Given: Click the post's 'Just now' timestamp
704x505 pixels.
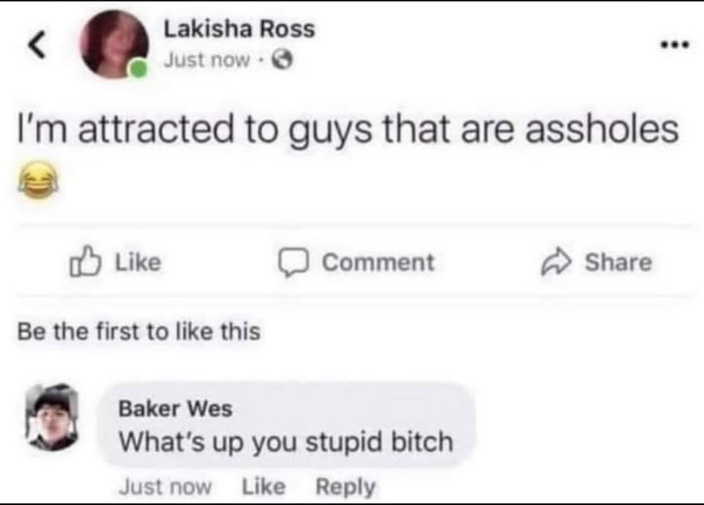Looking at the screenshot, I should pos(206,60).
